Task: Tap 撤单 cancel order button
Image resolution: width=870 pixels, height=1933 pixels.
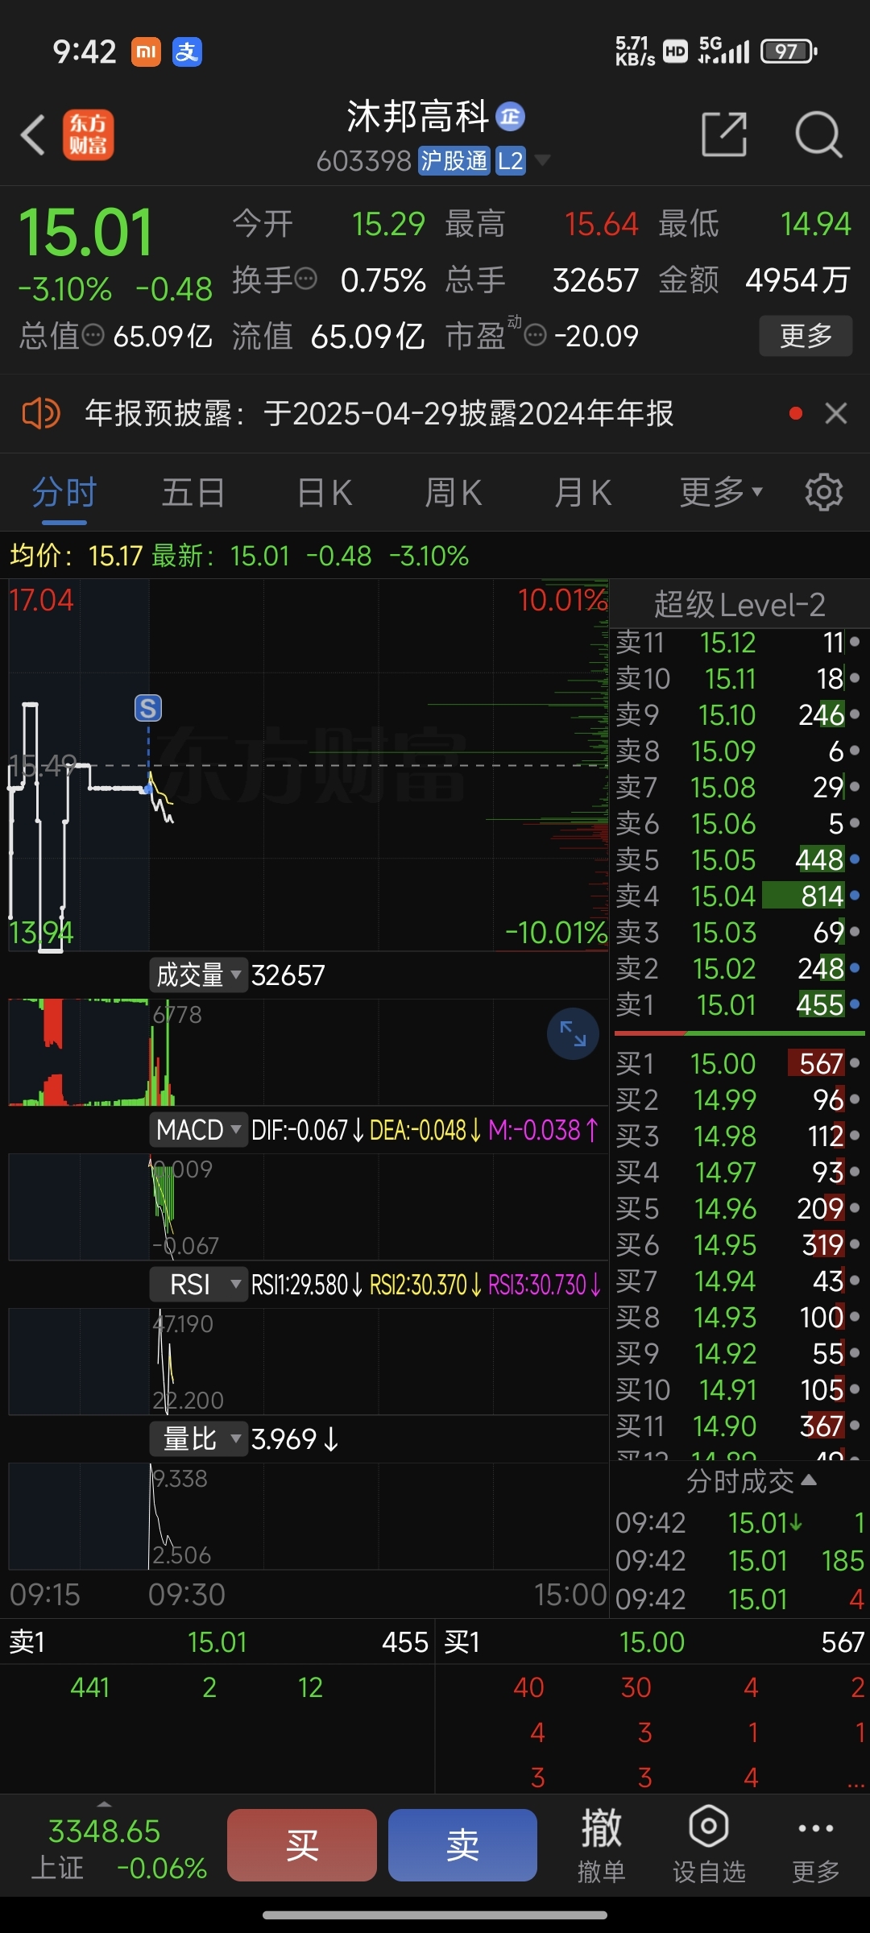Action: (601, 1844)
